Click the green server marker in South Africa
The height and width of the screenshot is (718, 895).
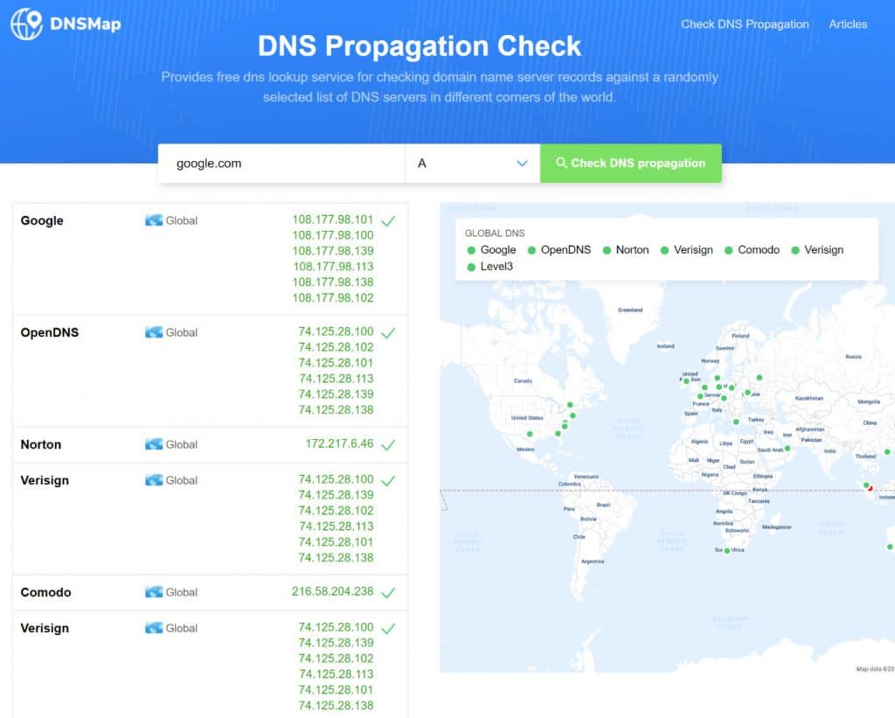click(x=726, y=551)
